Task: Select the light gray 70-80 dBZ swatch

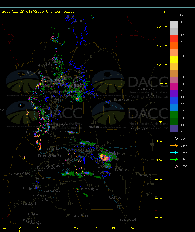Action: tap(174, 25)
